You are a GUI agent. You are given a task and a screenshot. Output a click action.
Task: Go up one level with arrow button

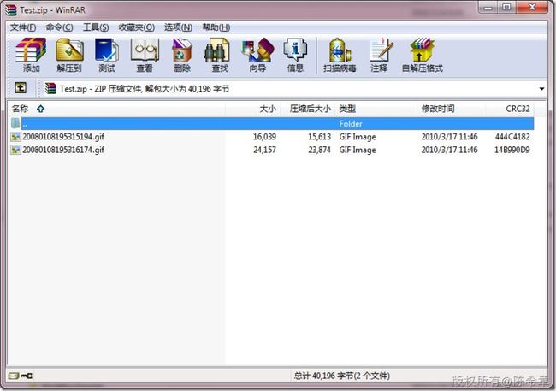click(21, 87)
